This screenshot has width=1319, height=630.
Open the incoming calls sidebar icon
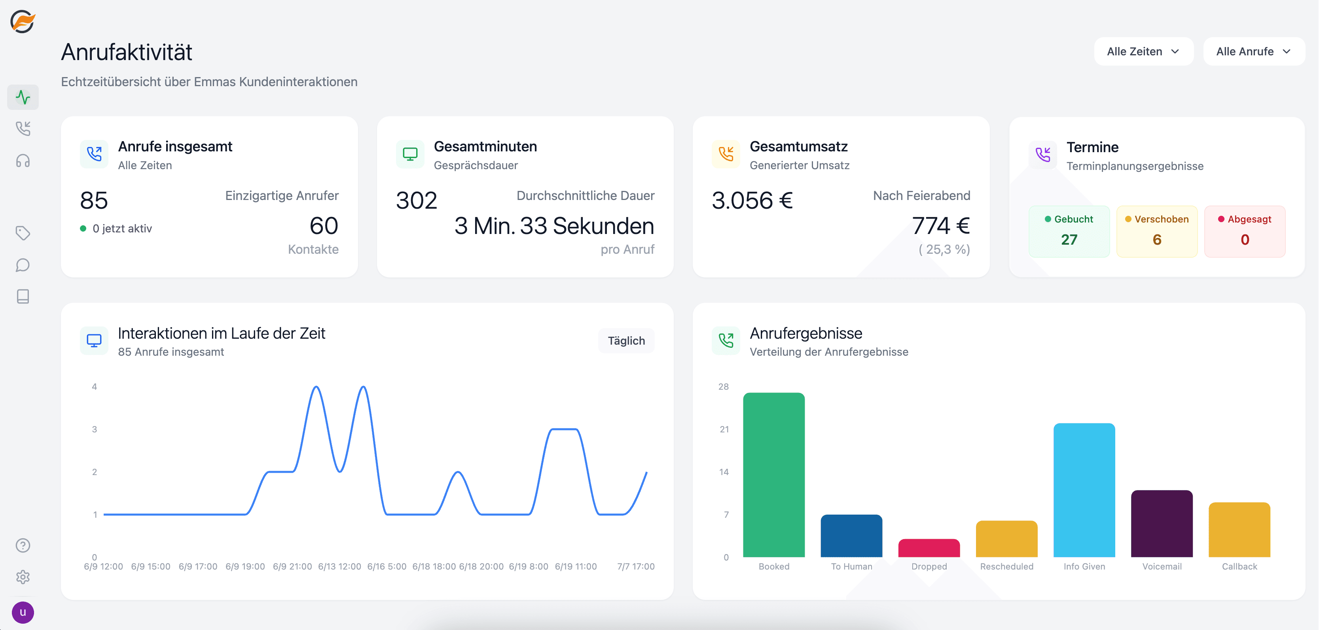point(23,128)
